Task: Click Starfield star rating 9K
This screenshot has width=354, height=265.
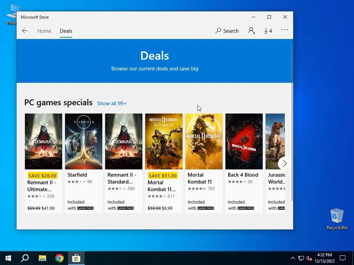Action: click(80, 181)
